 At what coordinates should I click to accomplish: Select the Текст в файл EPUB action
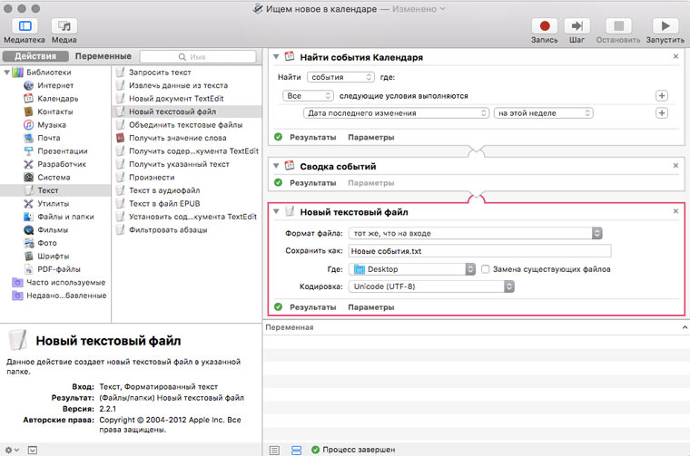coord(164,204)
